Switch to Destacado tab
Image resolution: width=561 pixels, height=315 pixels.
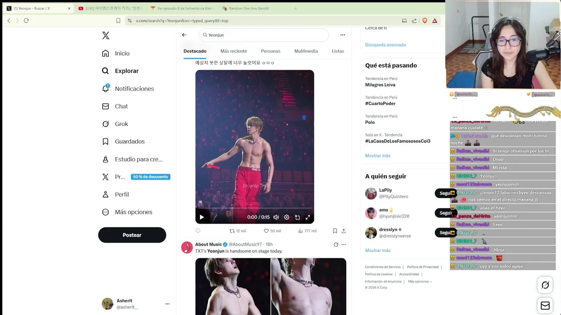[x=195, y=51]
